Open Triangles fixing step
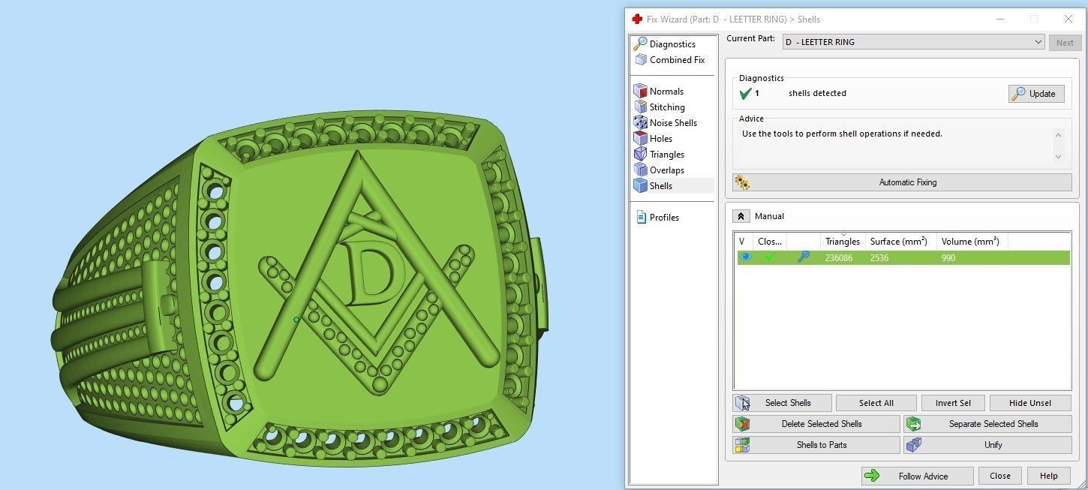Image resolution: width=1088 pixels, height=490 pixels. pyautogui.click(x=667, y=155)
